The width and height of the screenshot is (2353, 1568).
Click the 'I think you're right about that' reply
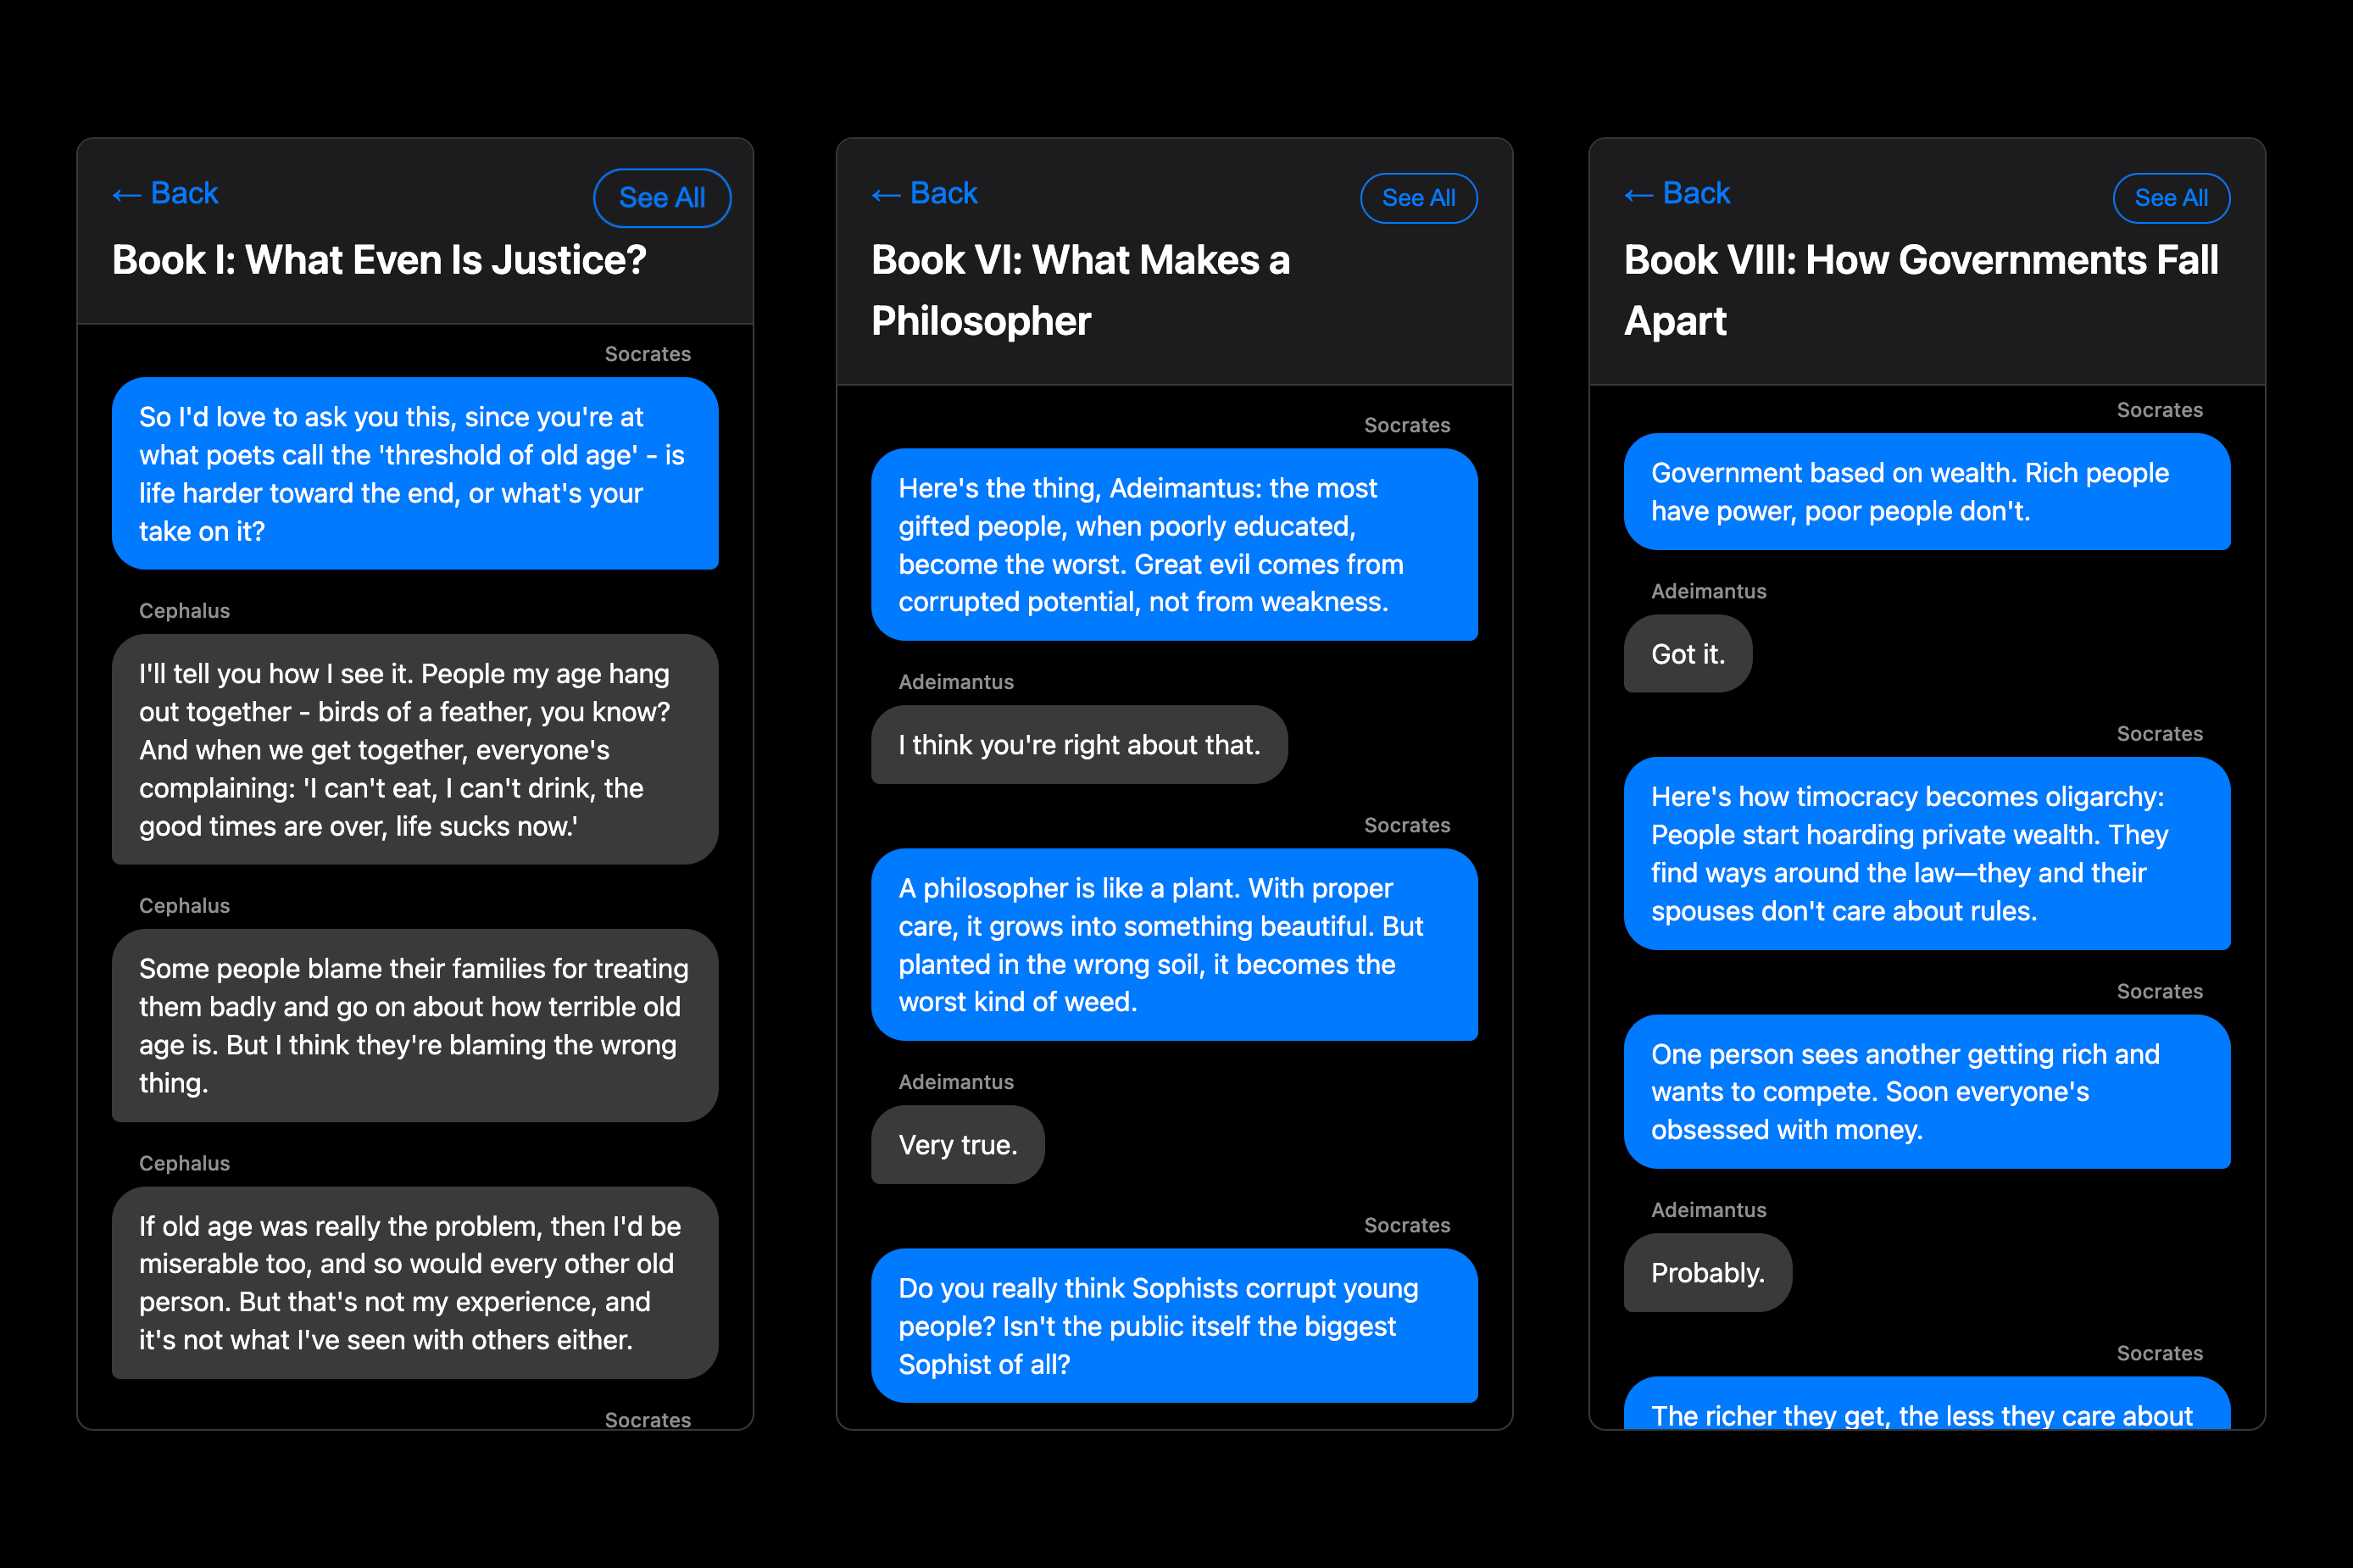click(x=1079, y=745)
